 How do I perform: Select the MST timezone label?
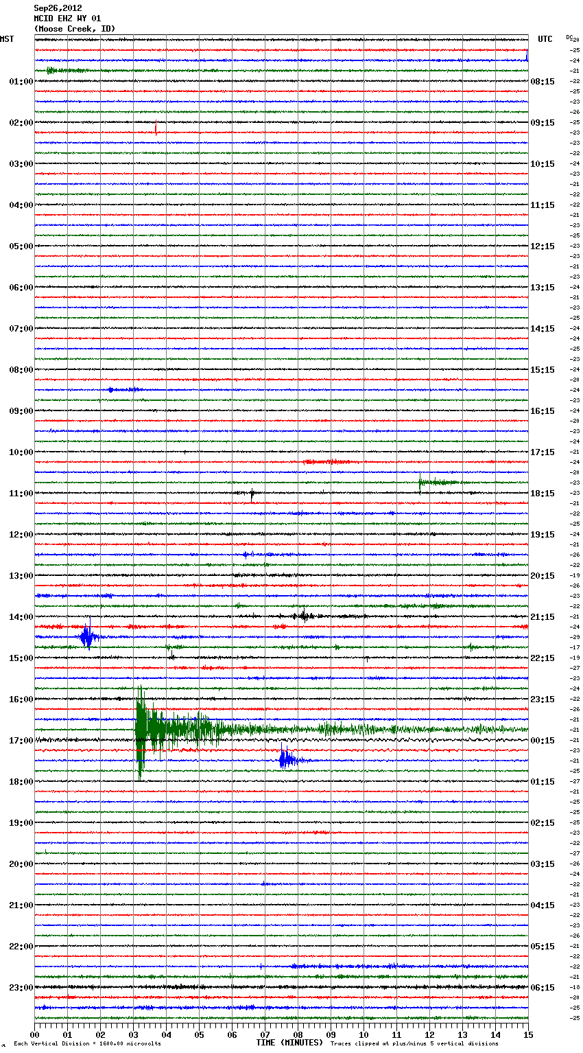(7, 39)
